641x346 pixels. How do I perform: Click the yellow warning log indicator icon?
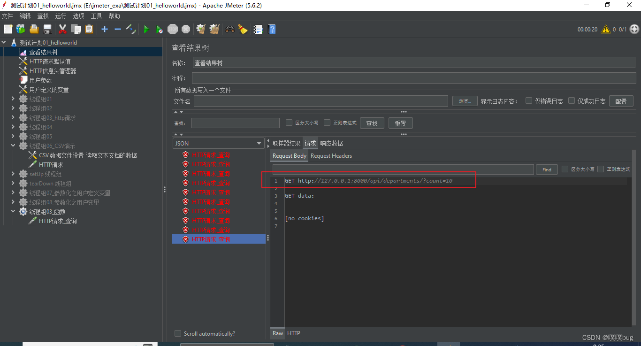[606, 29]
